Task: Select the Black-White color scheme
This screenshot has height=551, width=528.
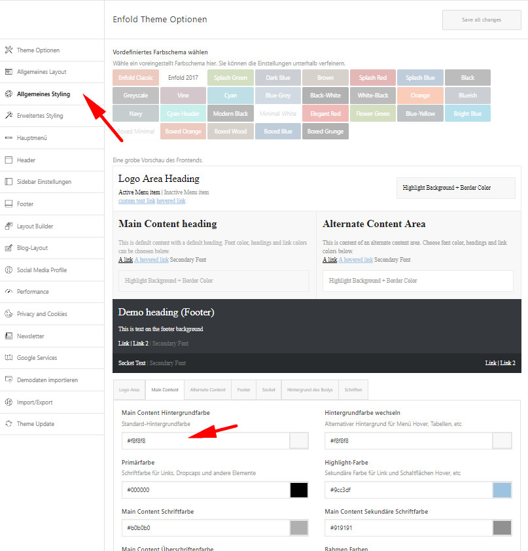Action: [x=325, y=96]
